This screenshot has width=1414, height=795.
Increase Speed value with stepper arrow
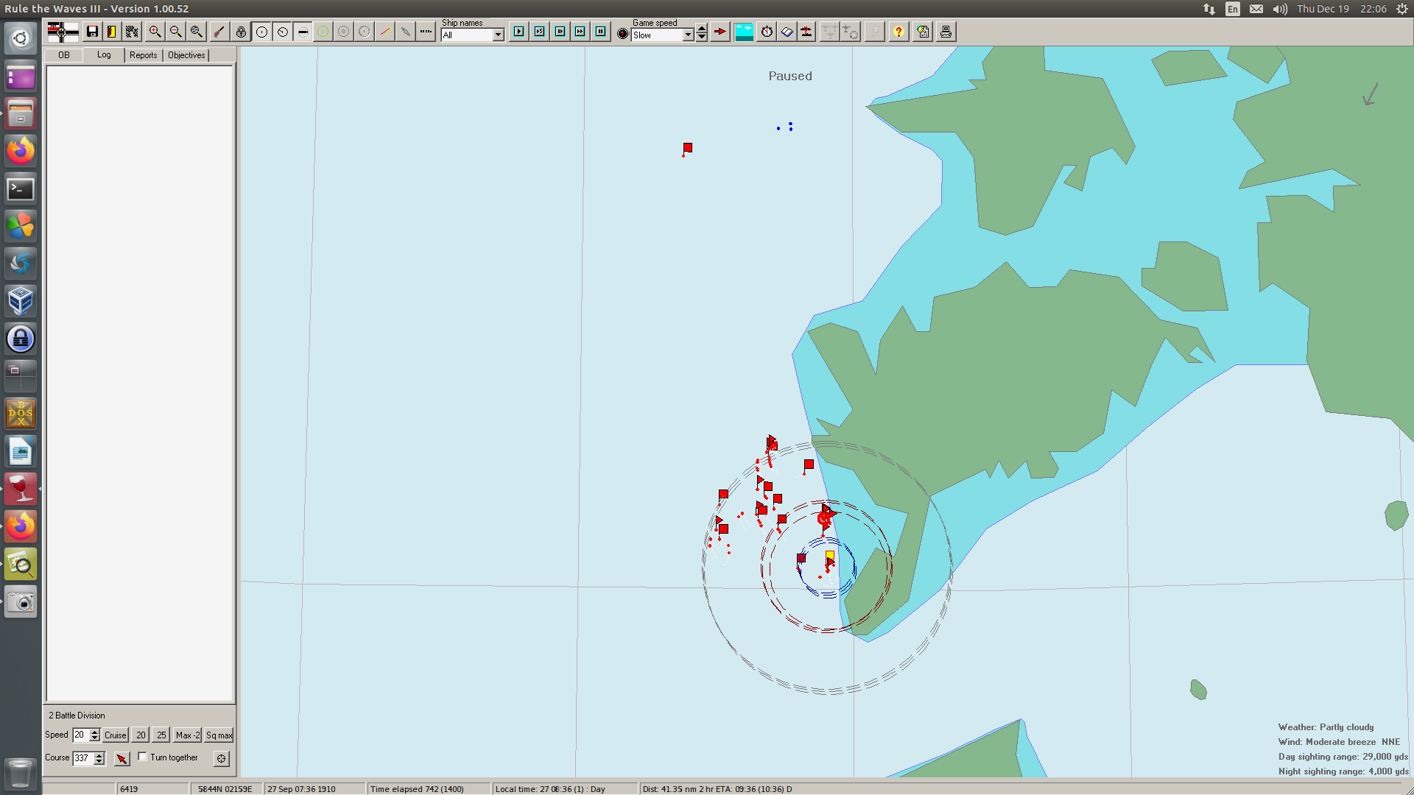coord(94,732)
